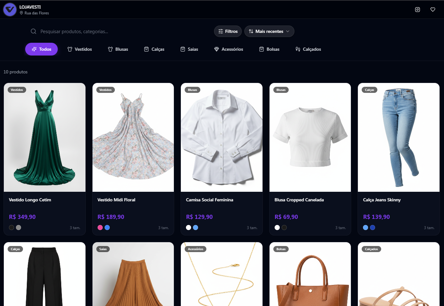Click the Blusas shirt icon
Image resolution: width=444 pixels, height=306 pixels.
click(109, 49)
